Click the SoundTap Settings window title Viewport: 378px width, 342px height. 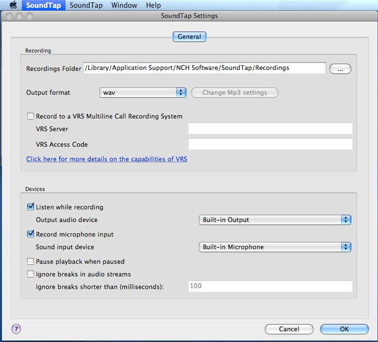coord(189,16)
